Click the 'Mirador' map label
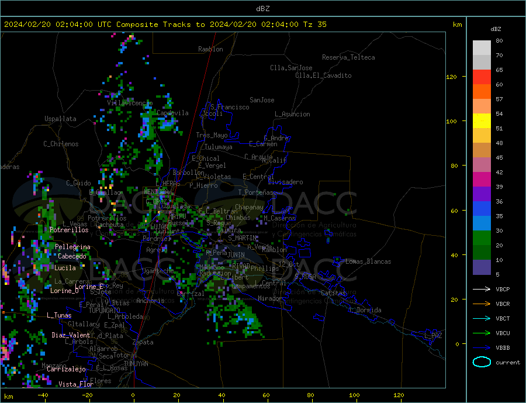This screenshot has height=403, width=526. (270, 298)
